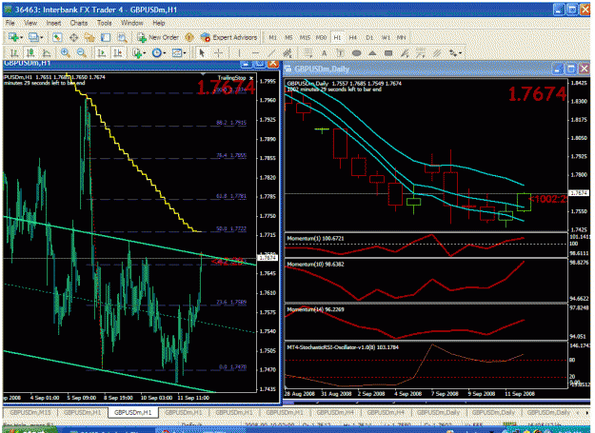Viewport: 595px width, 433px height.
Task: Click the 'Momentum(1) 100.6721' indicator label
Action: click(315, 239)
